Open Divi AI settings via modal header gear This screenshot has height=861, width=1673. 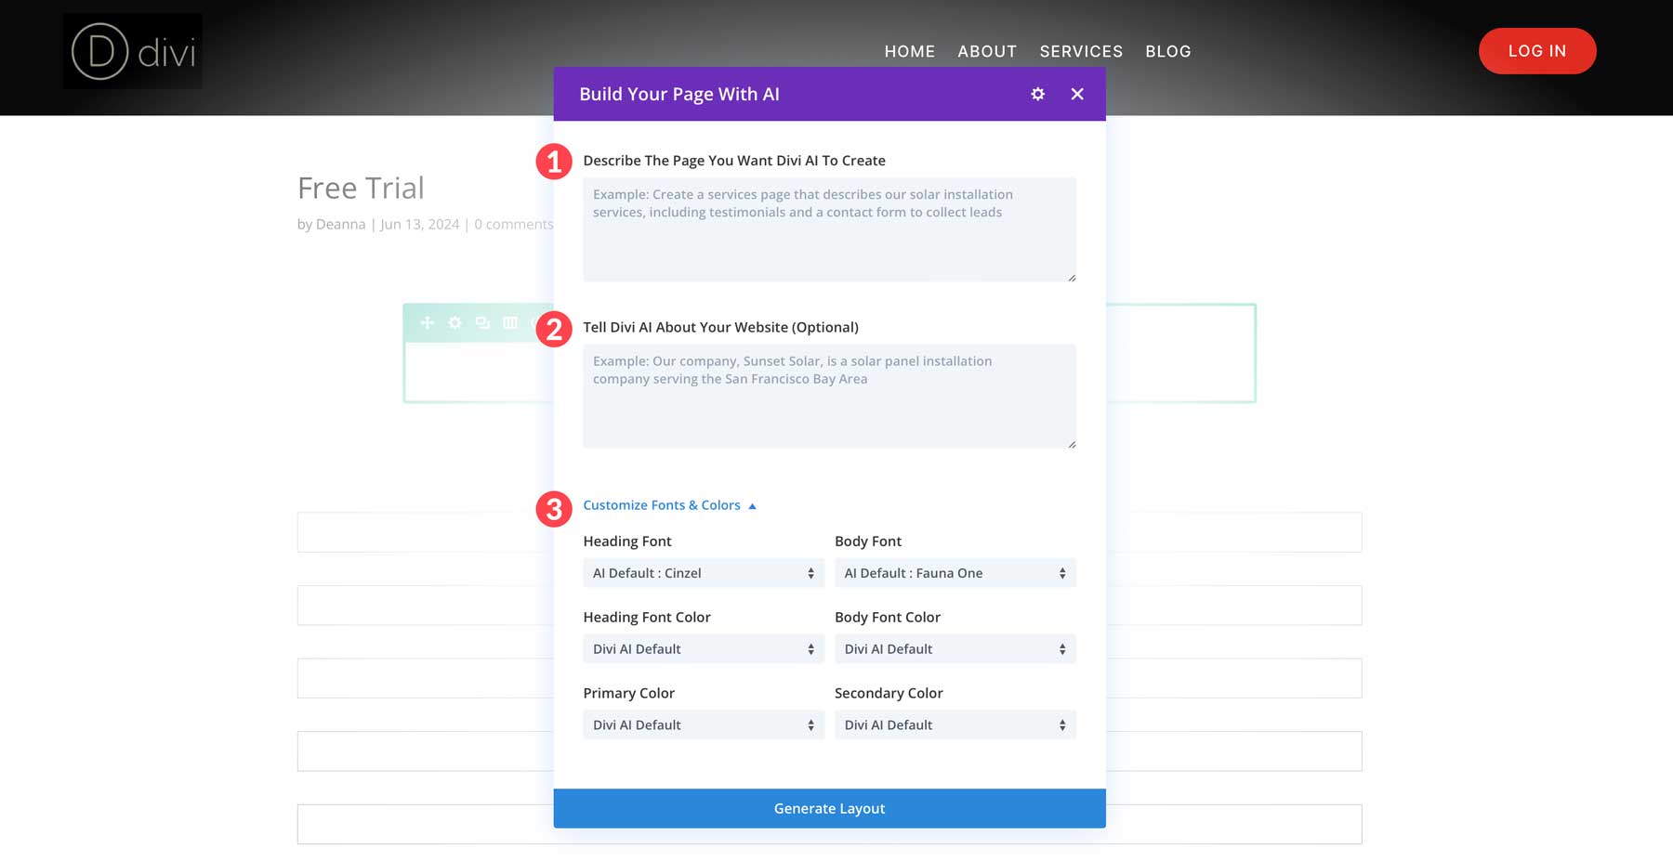(1037, 94)
